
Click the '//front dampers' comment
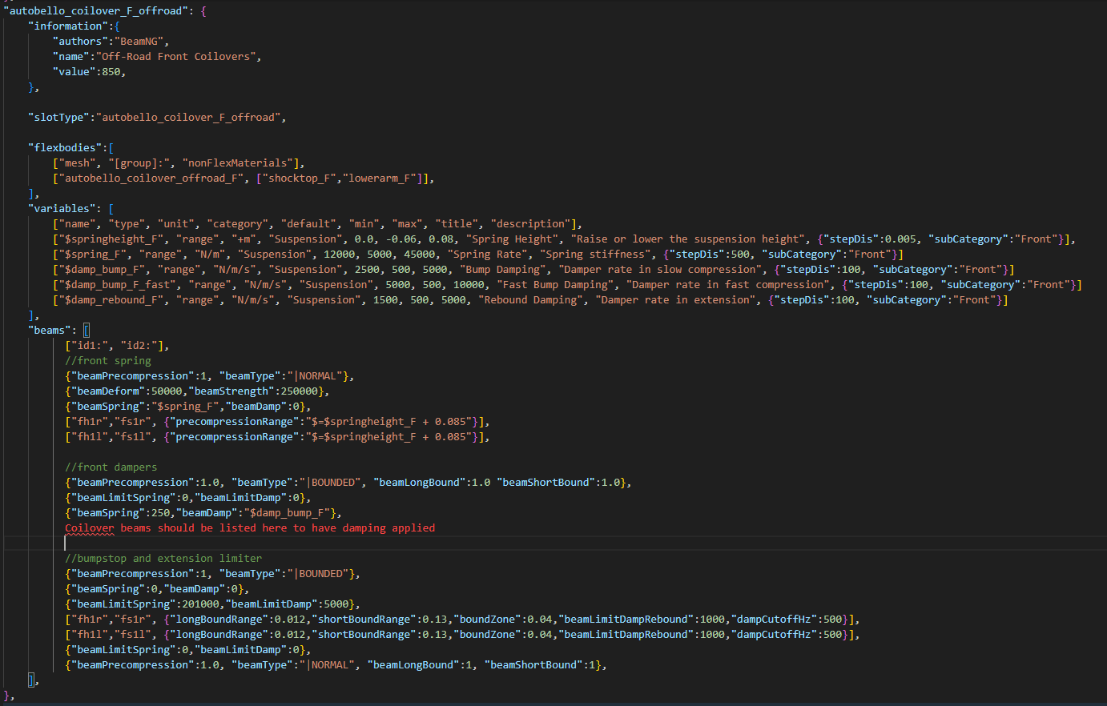point(111,467)
